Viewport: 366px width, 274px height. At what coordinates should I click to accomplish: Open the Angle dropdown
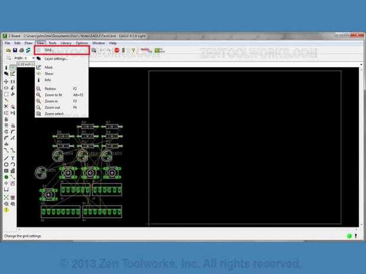(x=34, y=58)
